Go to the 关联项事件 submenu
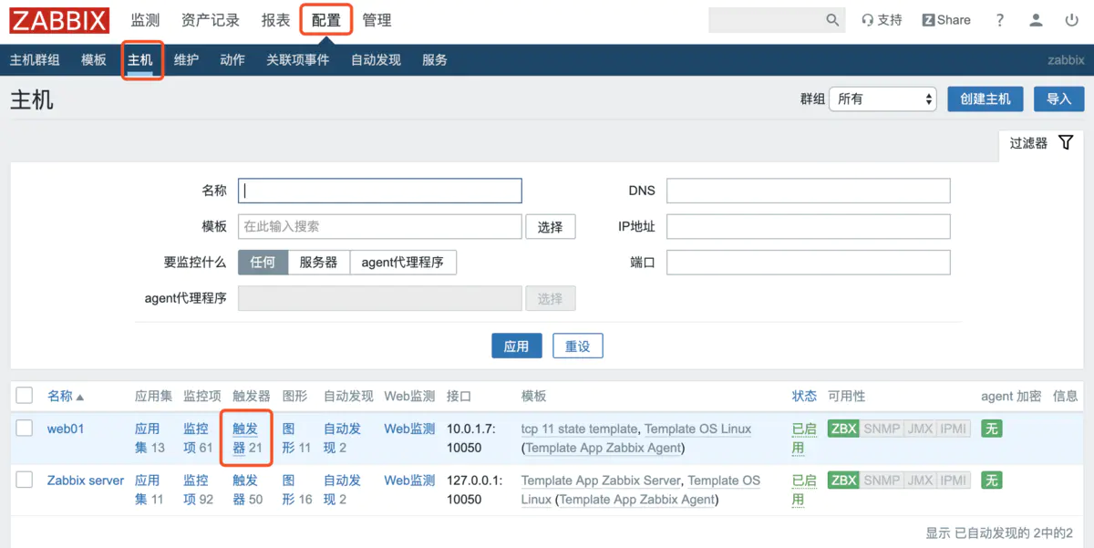1094x548 pixels. tap(298, 60)
